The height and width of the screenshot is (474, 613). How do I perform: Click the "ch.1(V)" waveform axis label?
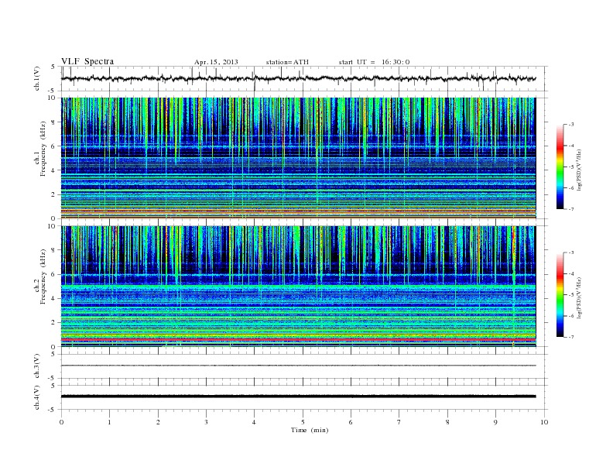(x=37, y=78)
